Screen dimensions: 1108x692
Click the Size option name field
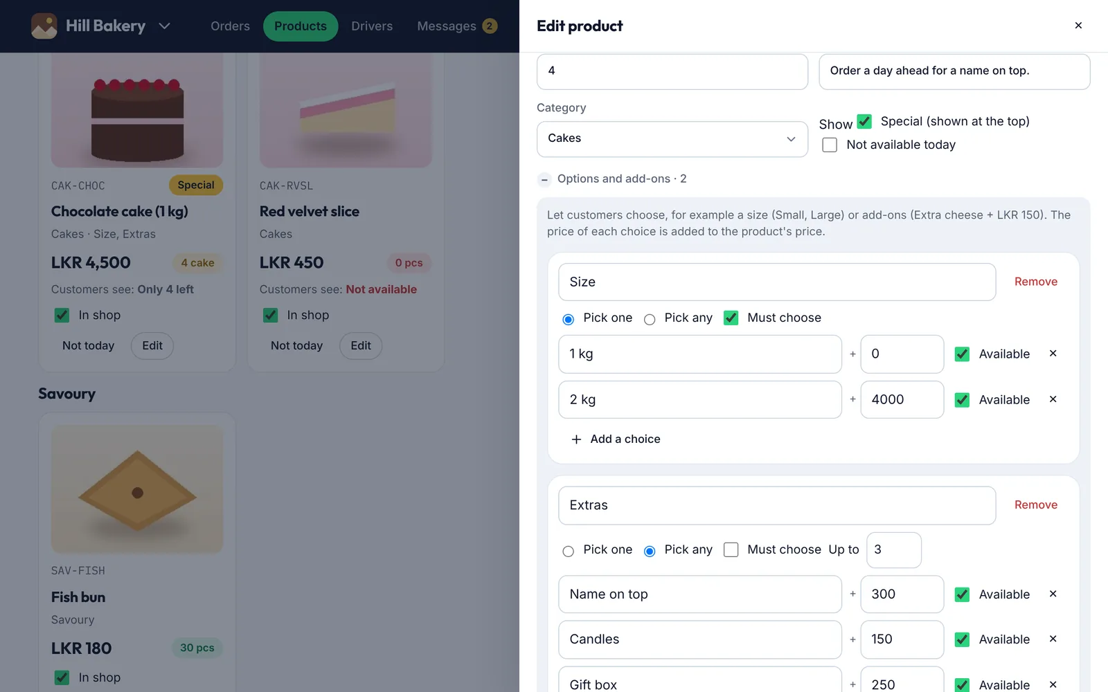(x=777, y=282)
